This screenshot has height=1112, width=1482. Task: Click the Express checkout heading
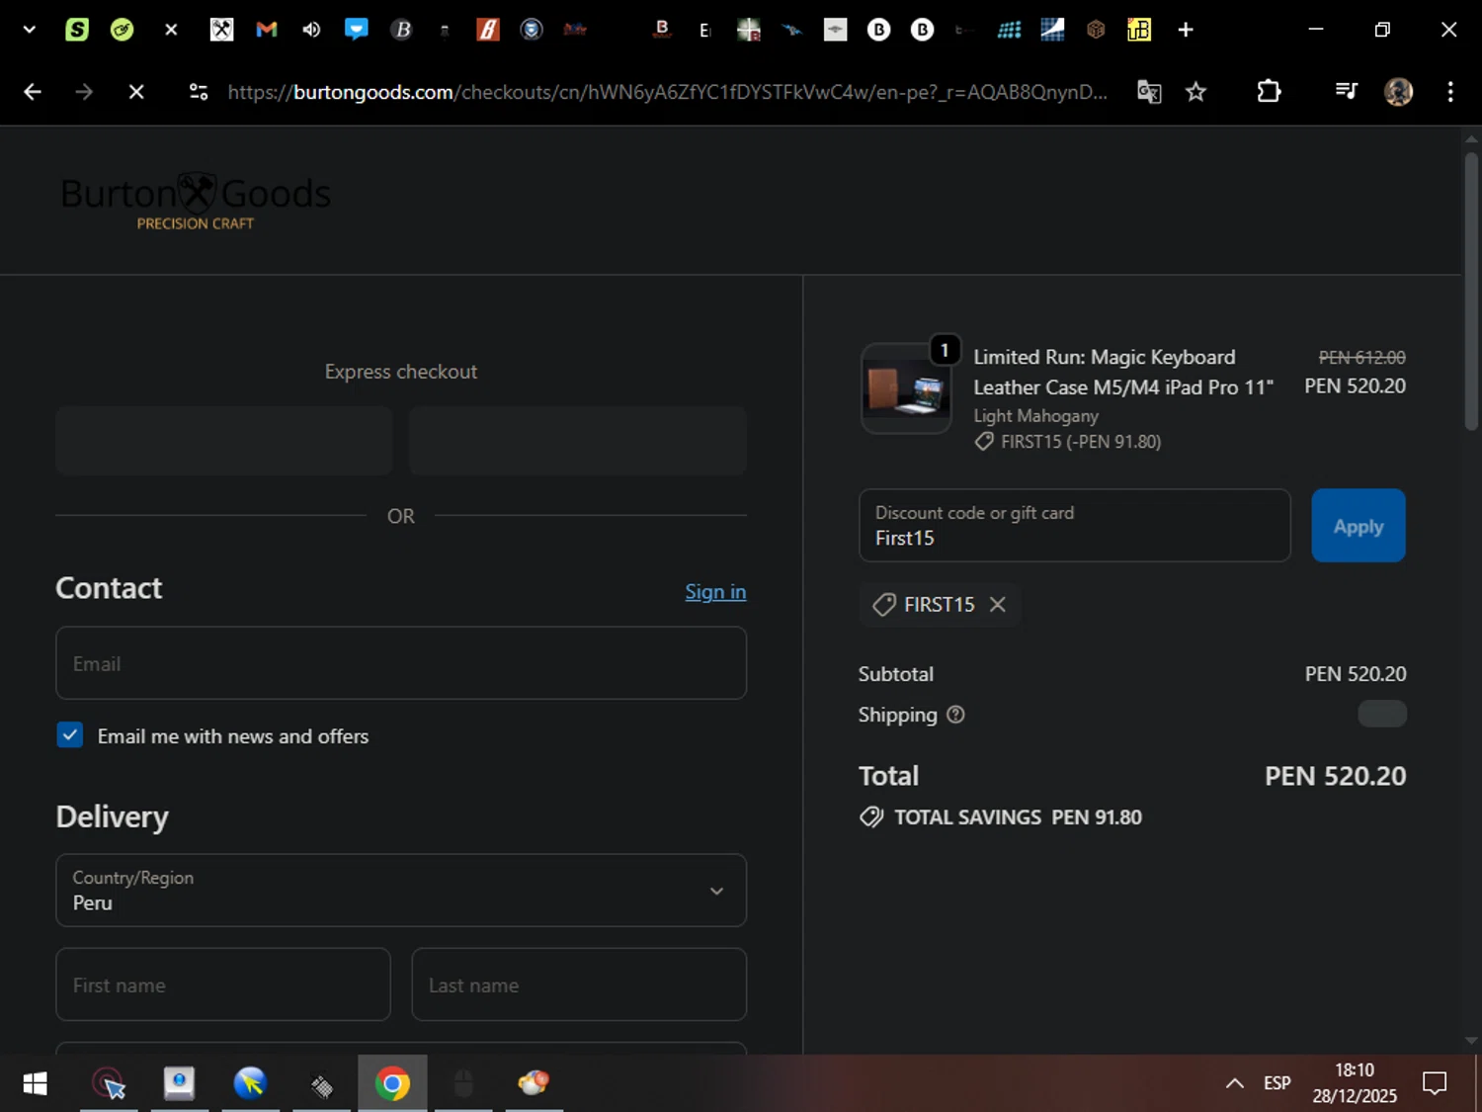(x=401, y=372)
